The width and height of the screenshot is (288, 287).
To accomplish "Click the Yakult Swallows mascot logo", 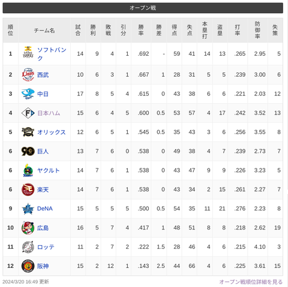I will pos(28,170).
